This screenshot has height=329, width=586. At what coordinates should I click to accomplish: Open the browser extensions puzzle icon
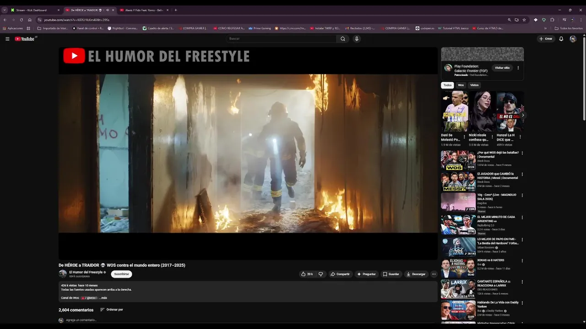pos(552,20)
